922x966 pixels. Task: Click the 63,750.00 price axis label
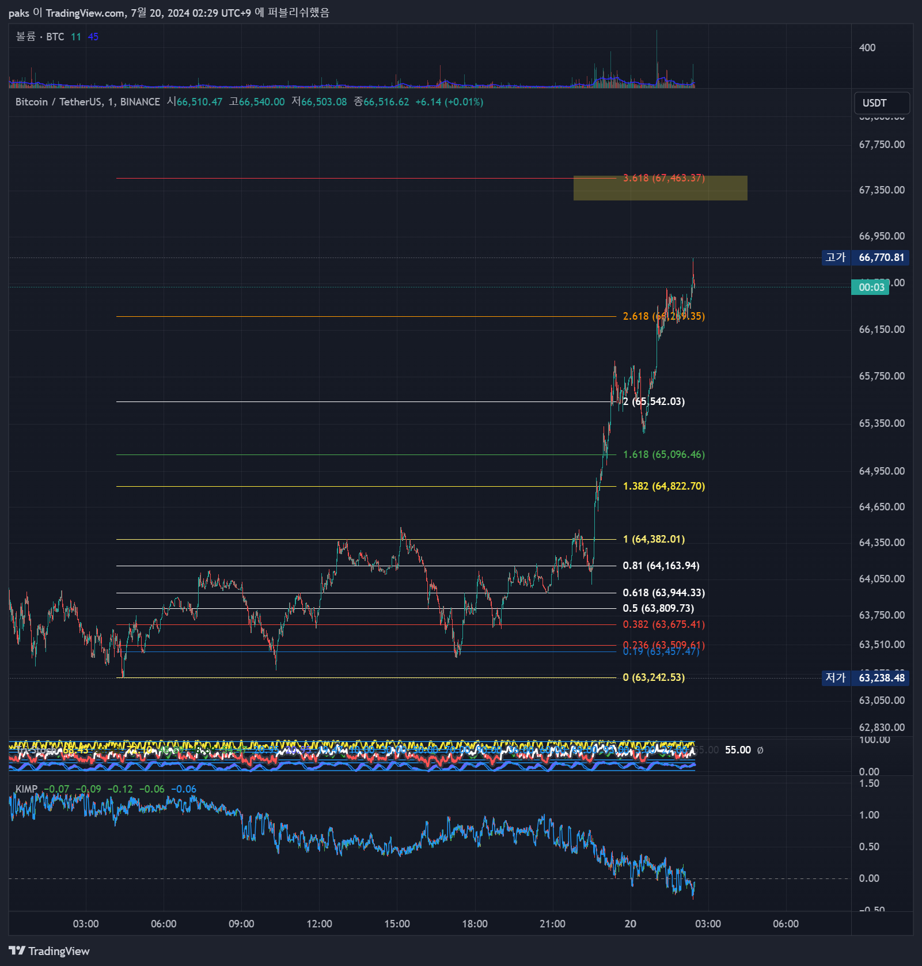pos(882,615)
